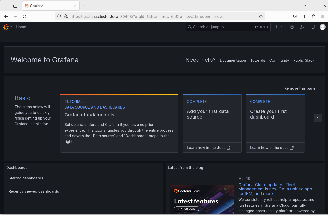
Task: Expand the list all tabs chevron
Action: point(305,6)
